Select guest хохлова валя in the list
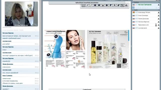The height and width of the screenshot is (90, 161). [x=146, y=28]
